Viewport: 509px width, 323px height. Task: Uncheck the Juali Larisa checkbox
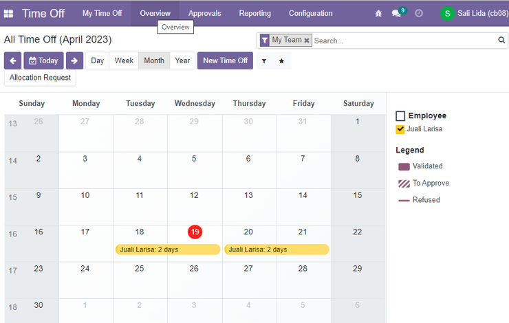[400, 129]
